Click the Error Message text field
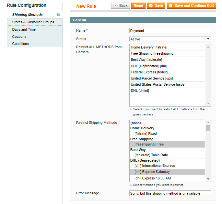 [x=170, y=193]
